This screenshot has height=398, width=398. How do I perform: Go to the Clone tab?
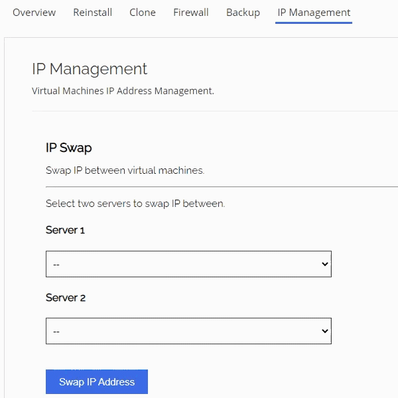coord(143,13)
